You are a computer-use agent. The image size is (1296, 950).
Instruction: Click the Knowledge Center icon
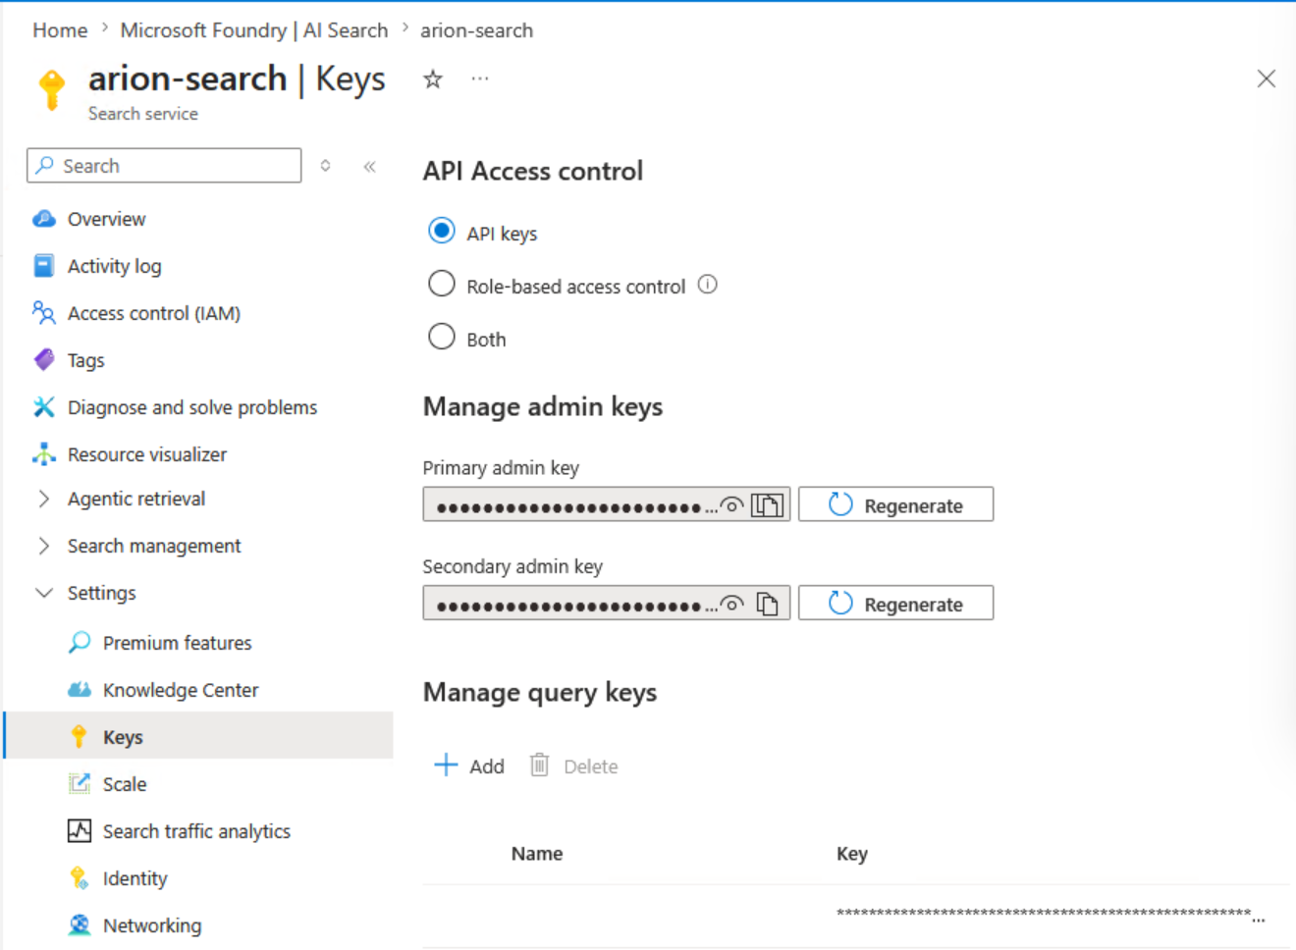[80, 690]
